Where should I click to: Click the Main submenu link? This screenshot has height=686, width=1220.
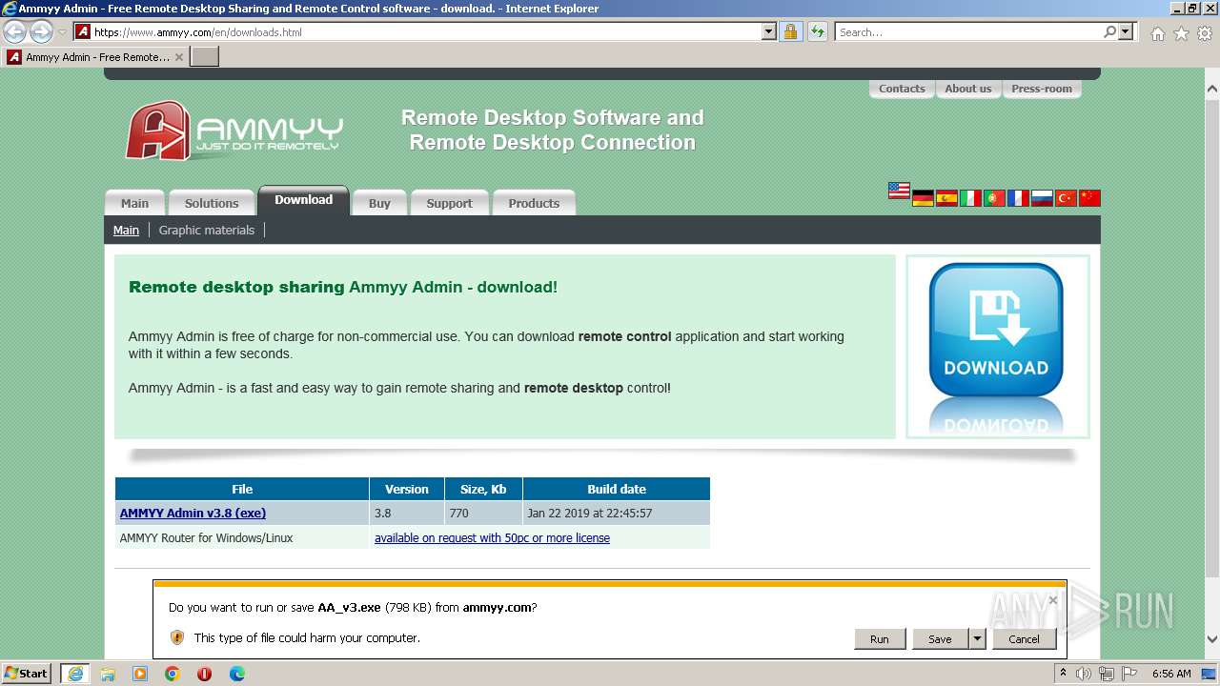(x=126, y=230)
